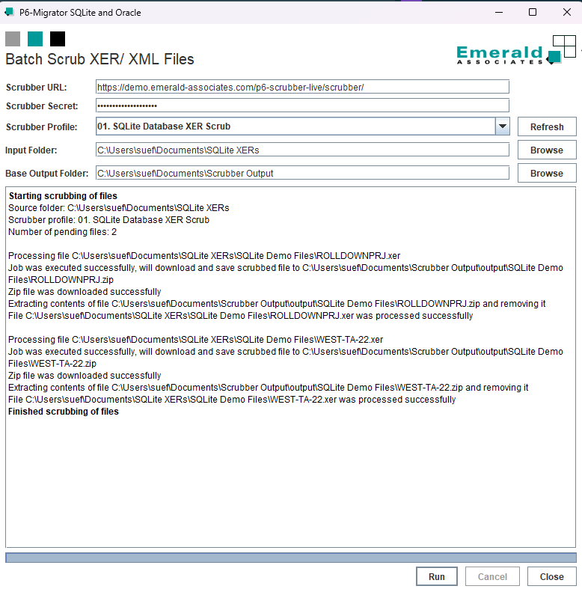Click the 'Batch Scrub XER/ XML Files' heading
The image size is (582, 592).
(99, 59)
